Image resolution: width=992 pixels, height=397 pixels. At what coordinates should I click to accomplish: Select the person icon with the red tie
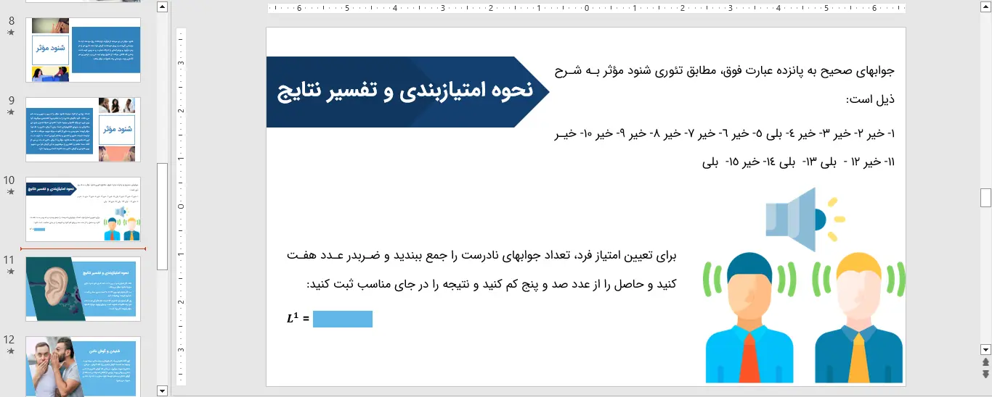coord(748,319)
